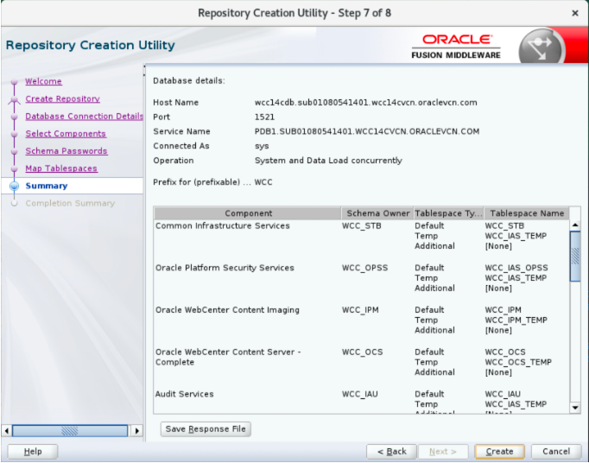Click the port value 1521
The image size is (589, 463).
click(264, 117)
